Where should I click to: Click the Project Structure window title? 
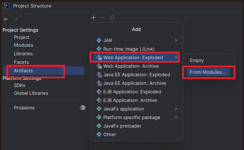32,6
